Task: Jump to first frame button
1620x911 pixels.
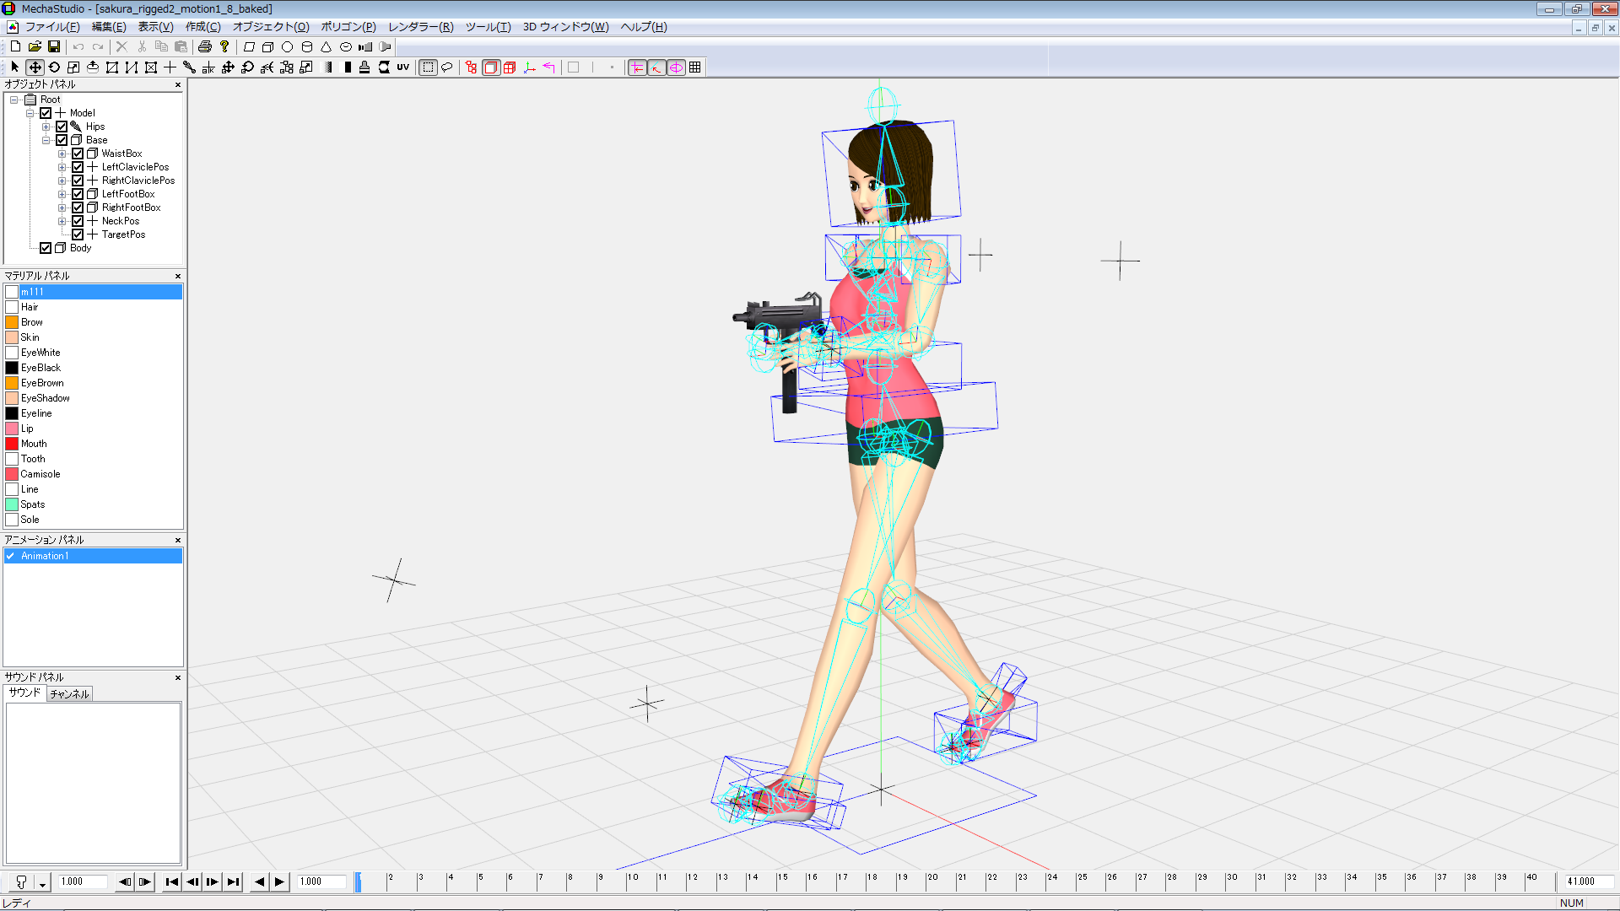Action: [172, 881]
